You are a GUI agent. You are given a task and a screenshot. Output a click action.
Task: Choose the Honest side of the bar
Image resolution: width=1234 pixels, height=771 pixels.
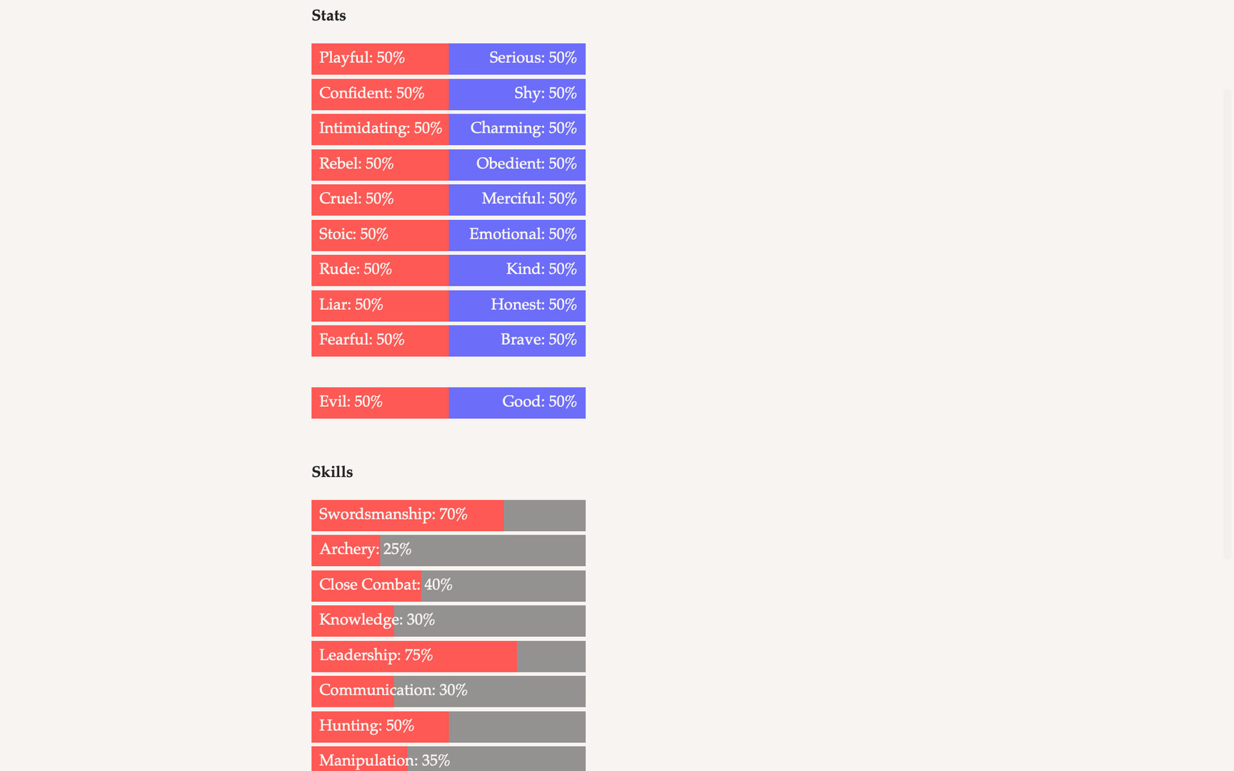tap(517, 306)
